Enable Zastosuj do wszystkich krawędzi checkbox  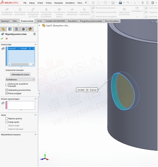pos(7,85)
